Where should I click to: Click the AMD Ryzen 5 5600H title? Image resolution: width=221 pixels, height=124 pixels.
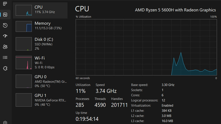coord(175,10)
